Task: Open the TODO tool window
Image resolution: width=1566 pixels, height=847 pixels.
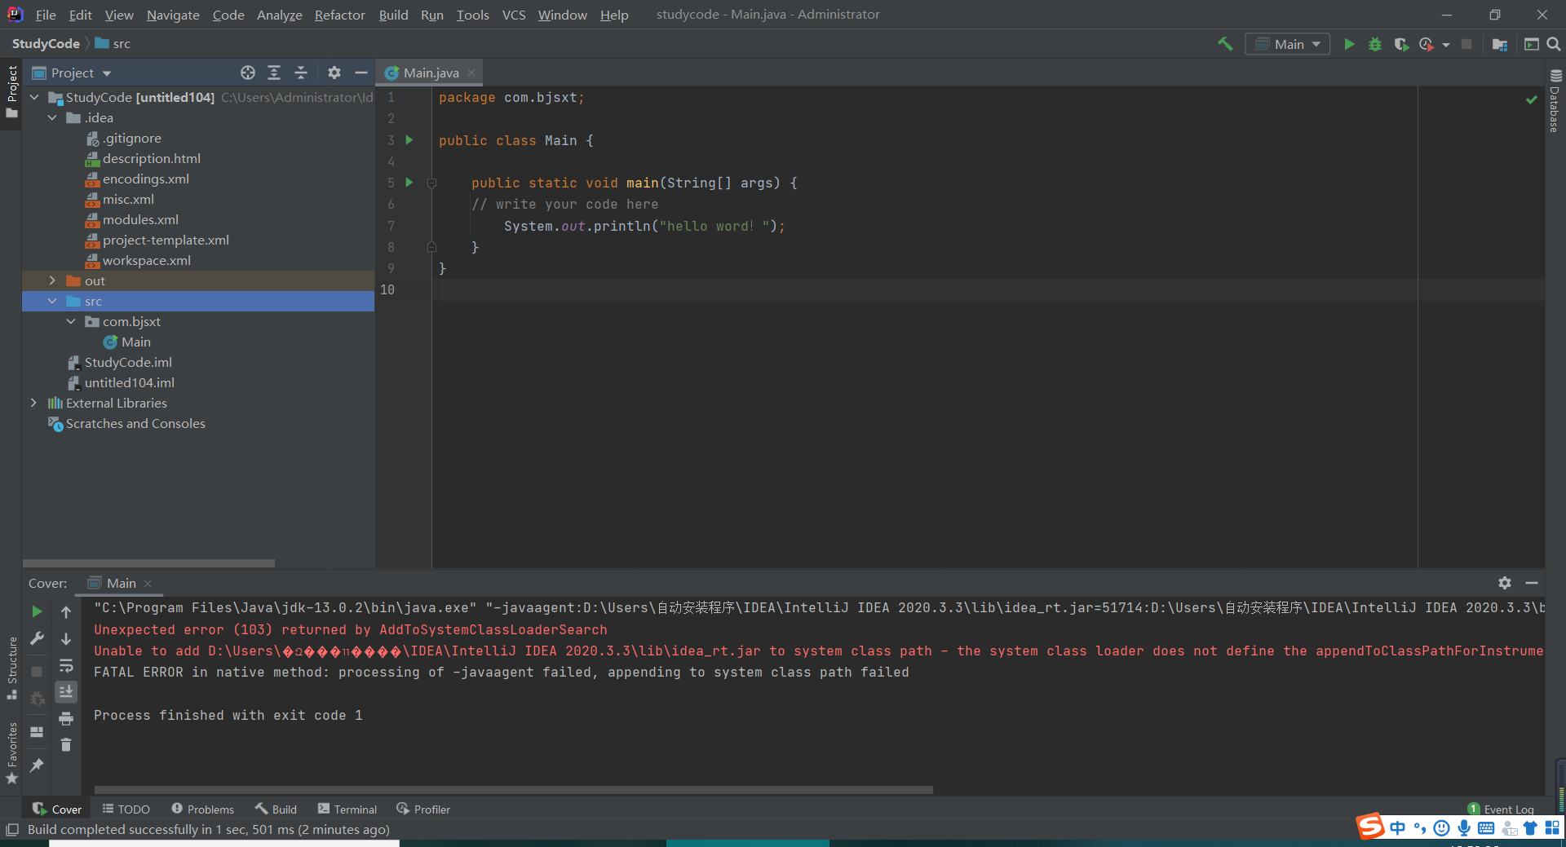Action: [126, 809]
